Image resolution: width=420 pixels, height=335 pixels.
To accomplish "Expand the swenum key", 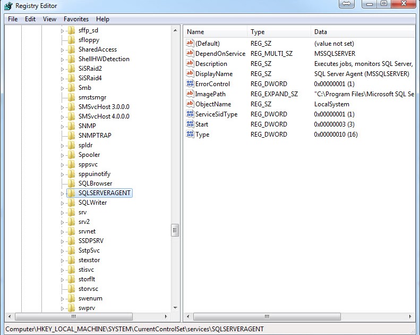I will coord(62,299).
